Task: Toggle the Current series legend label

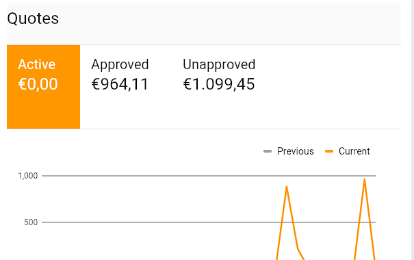Action: [354, 151]
